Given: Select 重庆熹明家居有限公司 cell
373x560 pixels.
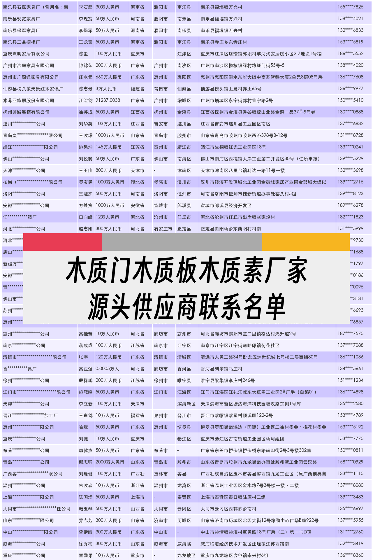Looking at the screenshot, I should 26,54.
